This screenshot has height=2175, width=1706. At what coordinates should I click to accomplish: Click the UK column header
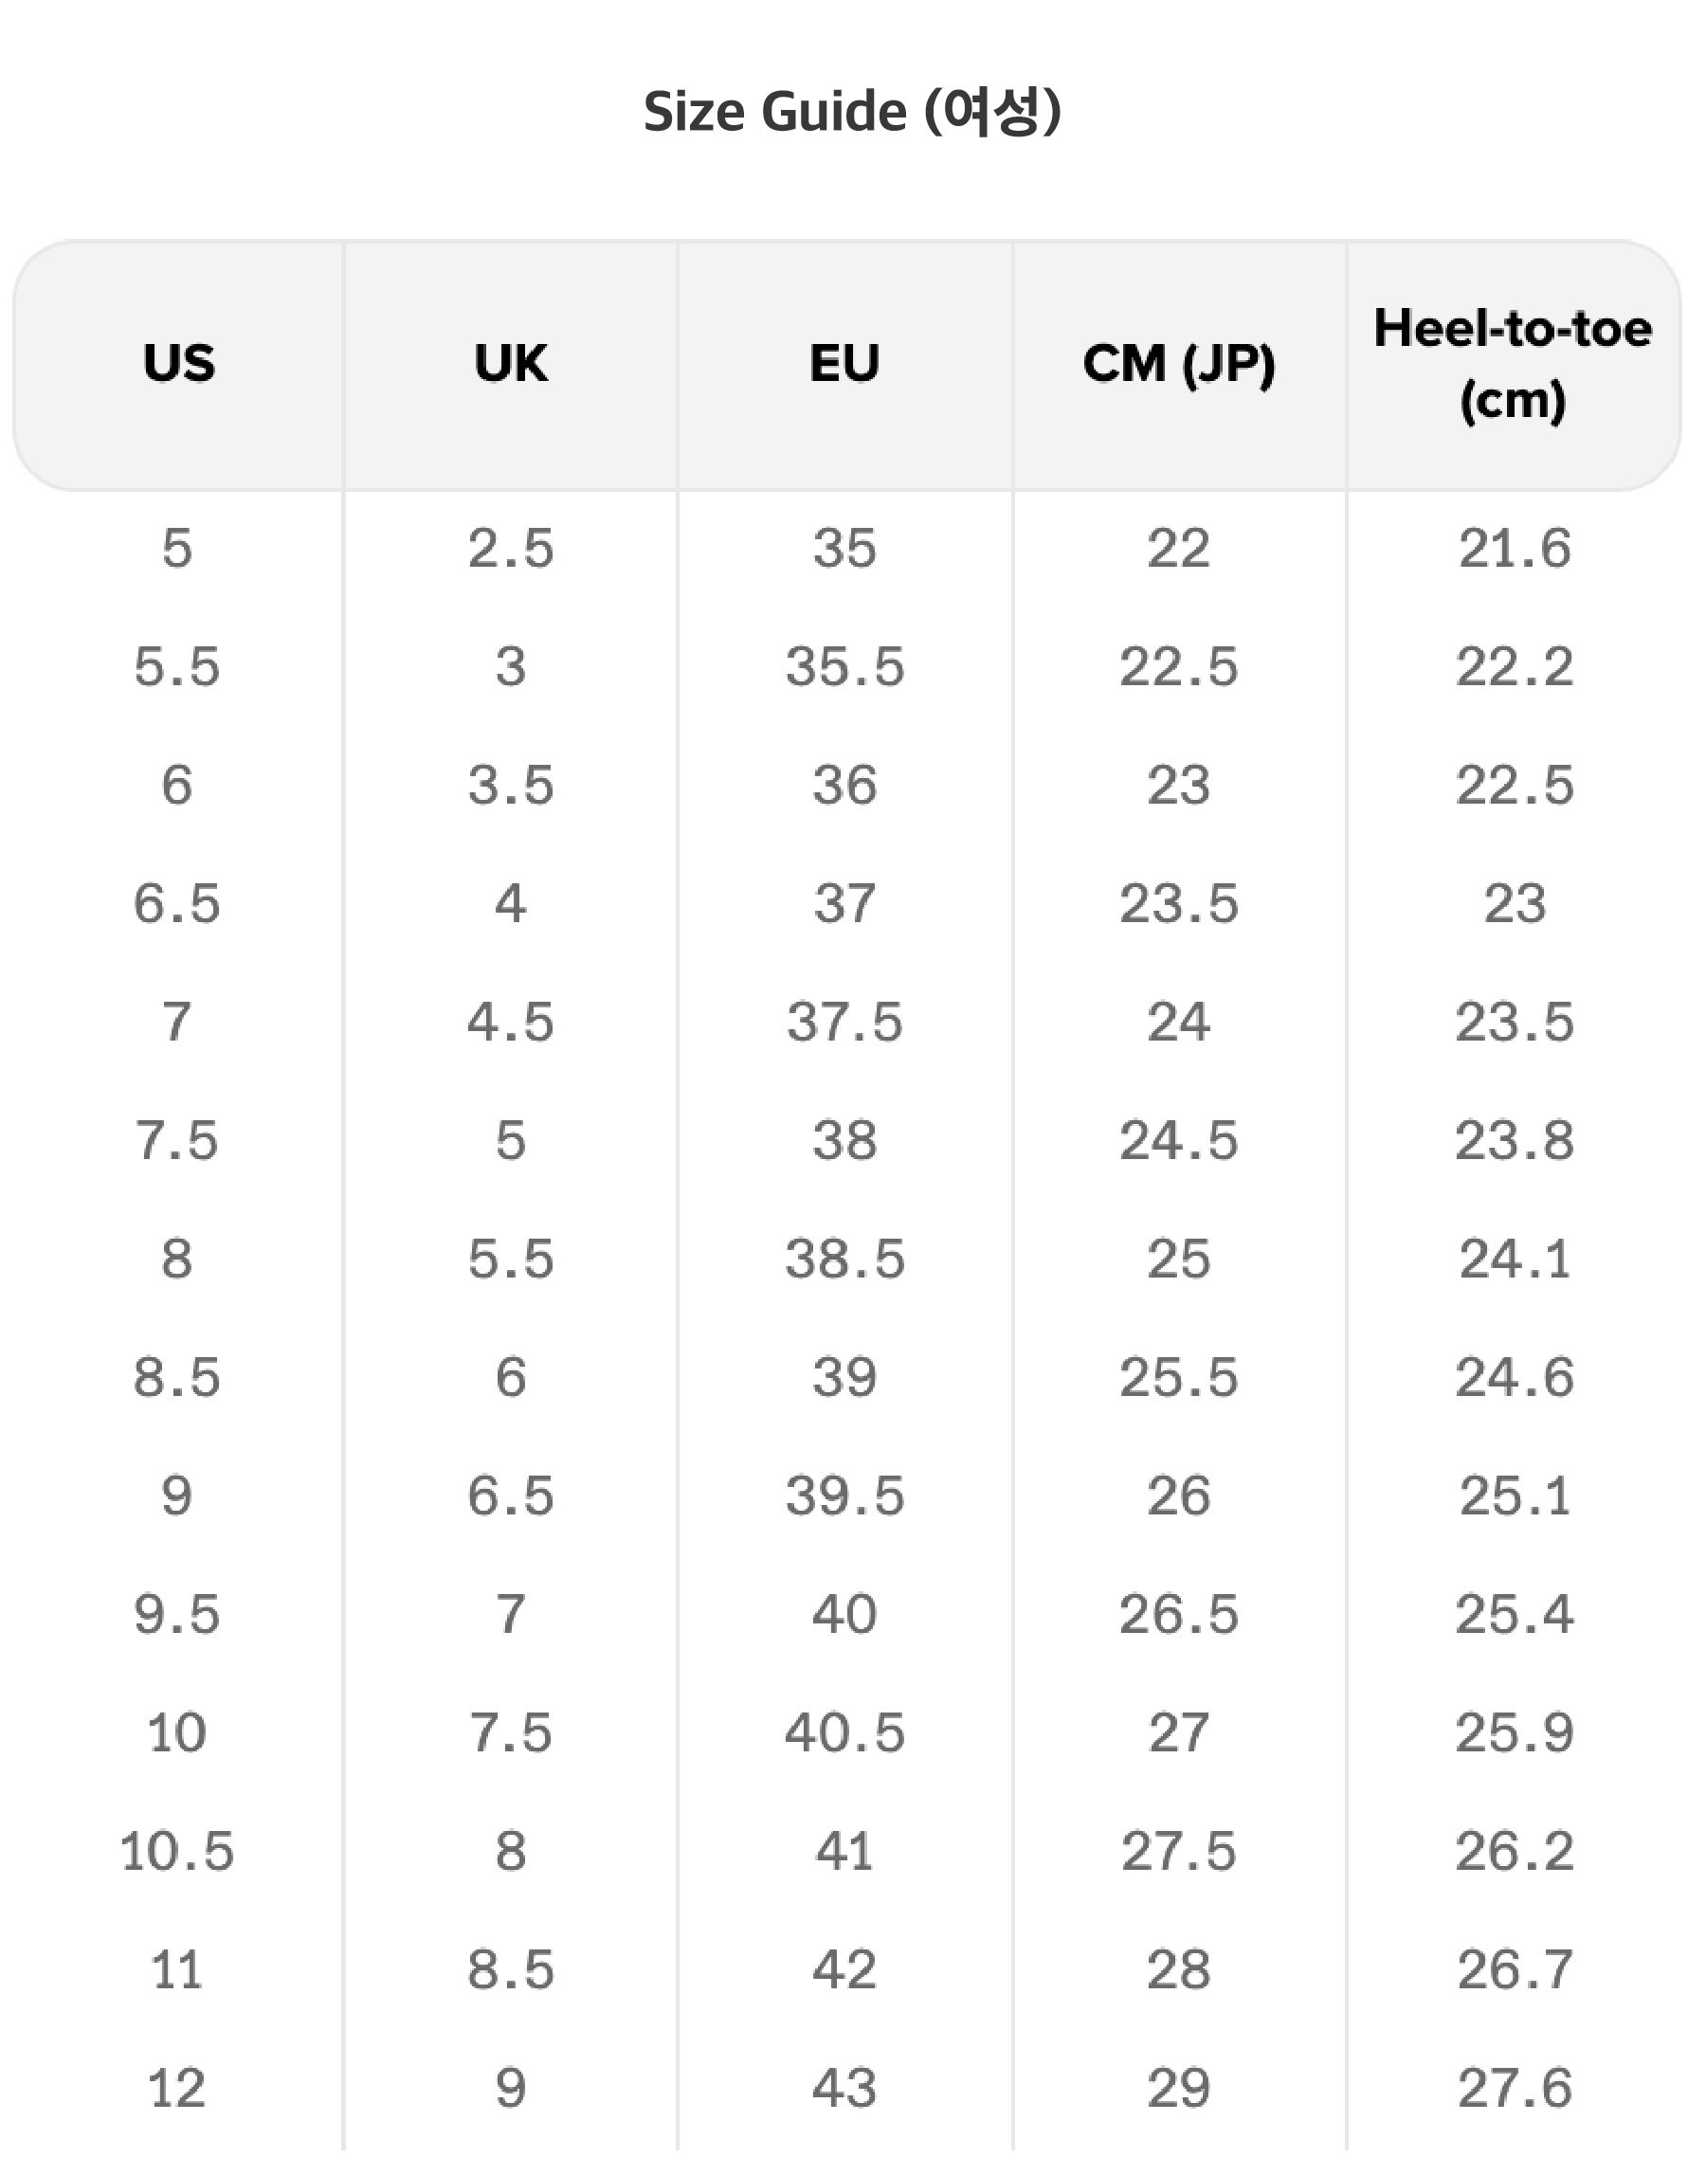click(511, 364)
